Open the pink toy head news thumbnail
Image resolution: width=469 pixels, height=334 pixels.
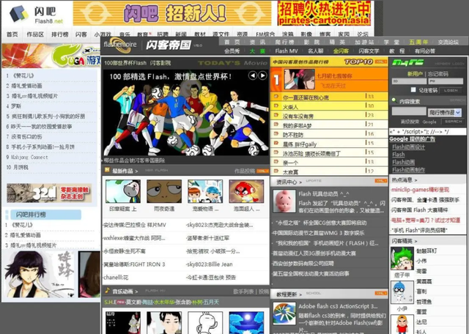tap(284, 201)
